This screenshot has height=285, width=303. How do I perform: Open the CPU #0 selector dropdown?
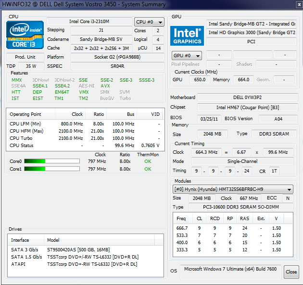pyautogui.click(x=149, y=22)
